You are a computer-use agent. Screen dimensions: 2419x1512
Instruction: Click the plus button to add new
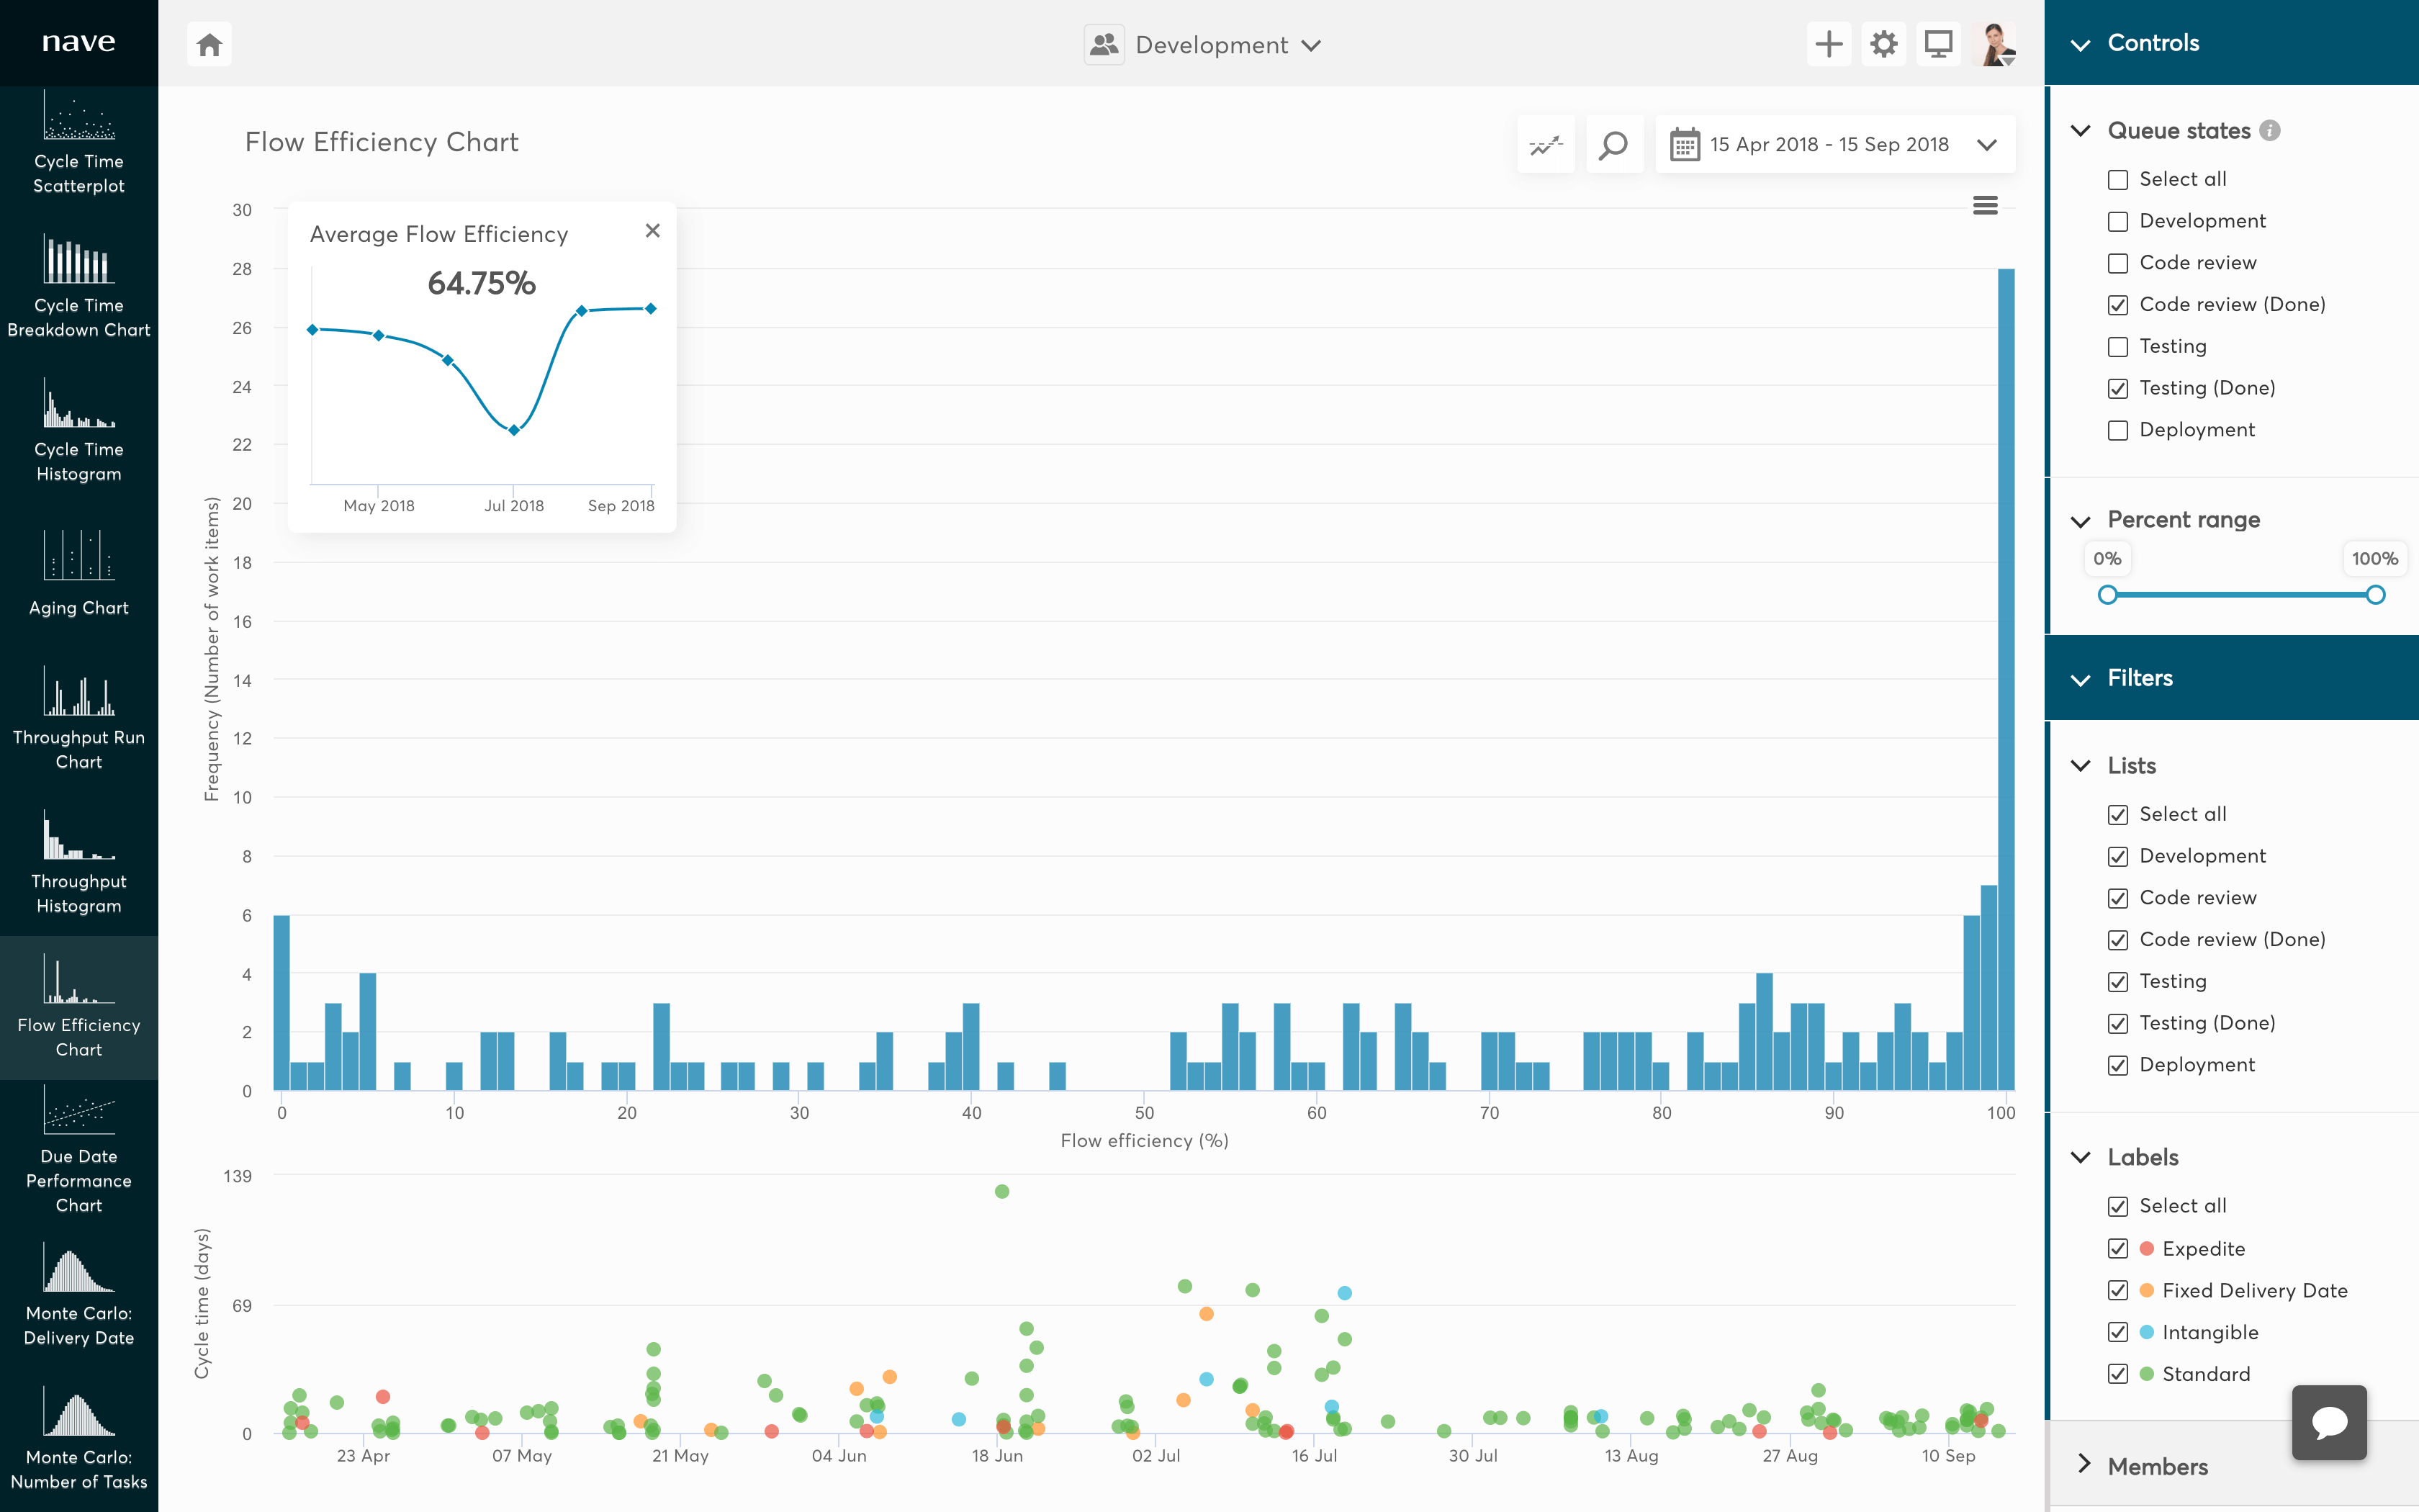tap(1828, 44)
